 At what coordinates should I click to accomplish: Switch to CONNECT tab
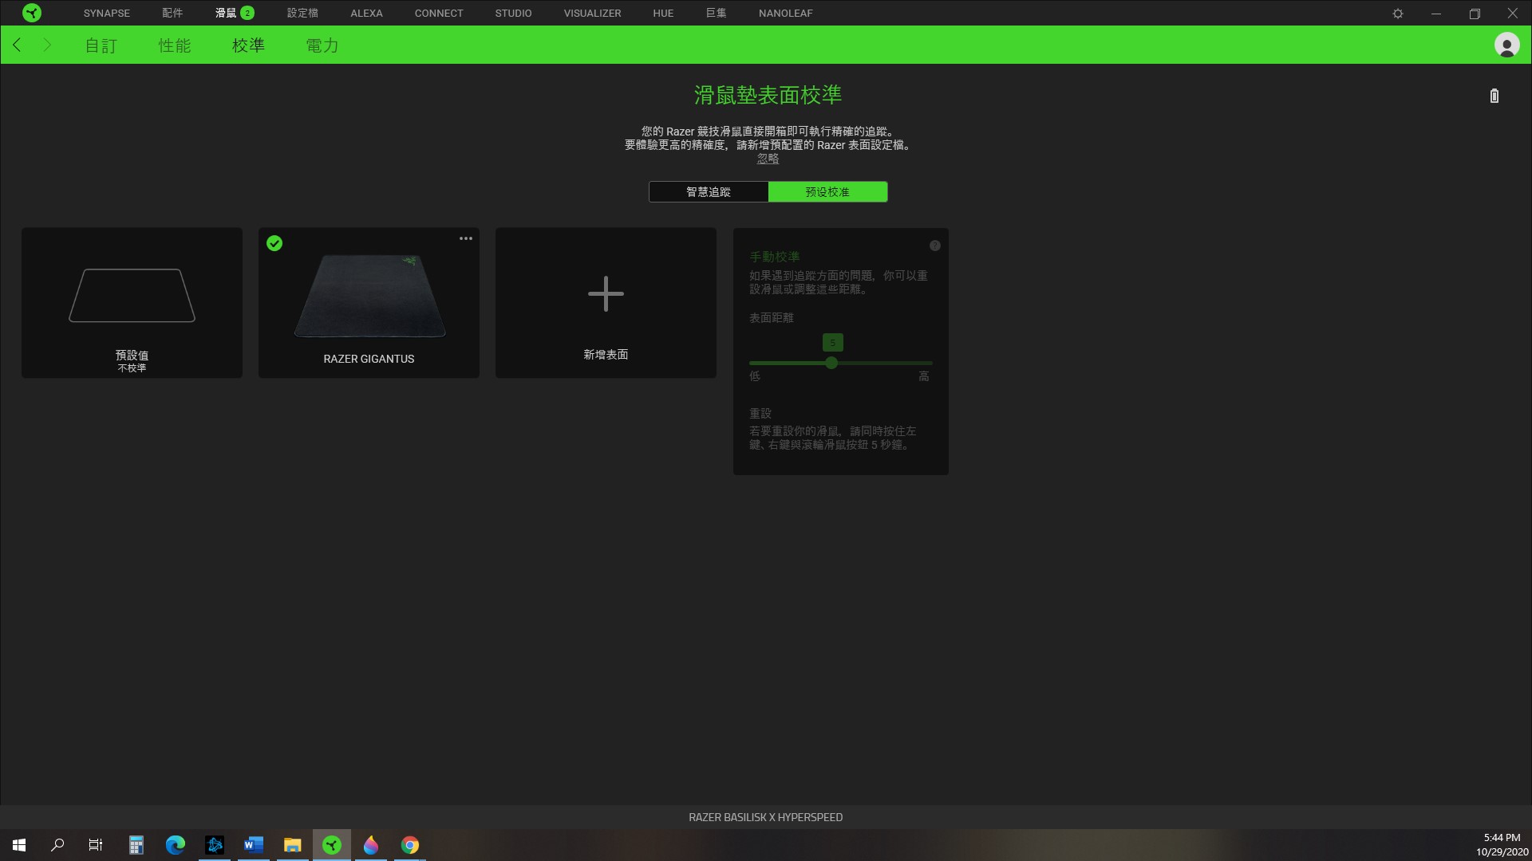coord(439,13)
